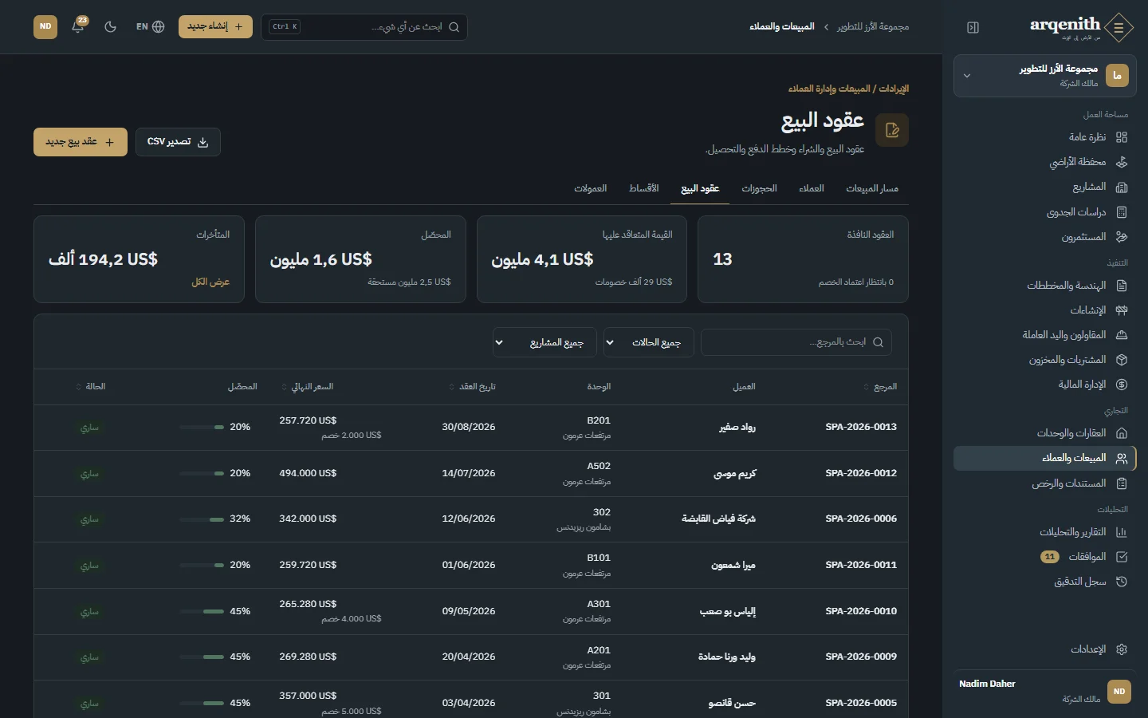
Task: Open the جميع المشاريع projects filter
Action: 545,342
